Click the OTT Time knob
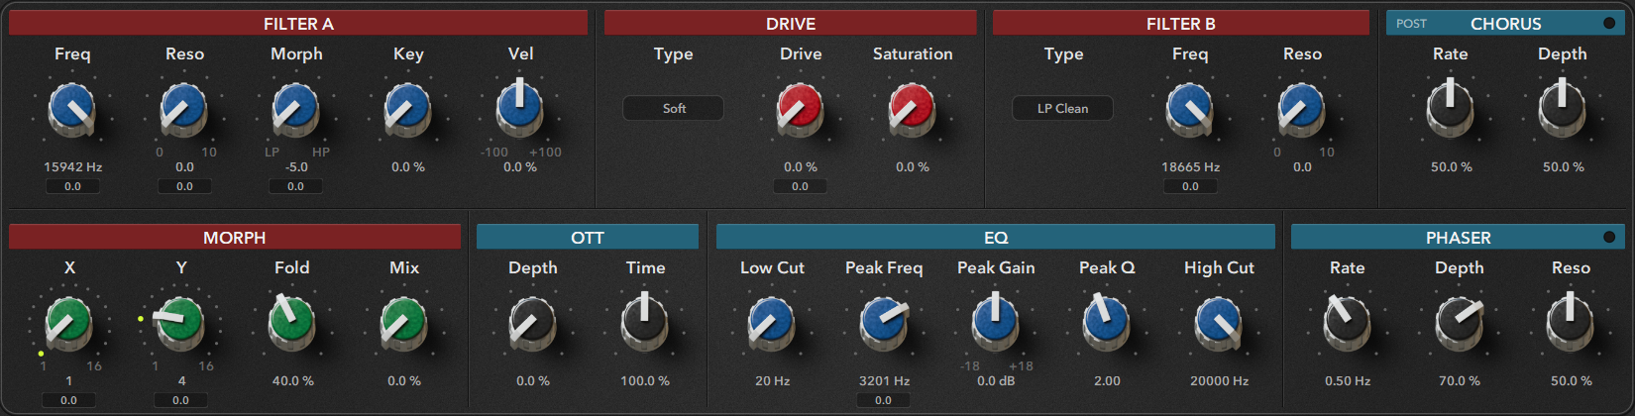The height and width of the screenshot is (416, 1635). [x=645, y=323]
